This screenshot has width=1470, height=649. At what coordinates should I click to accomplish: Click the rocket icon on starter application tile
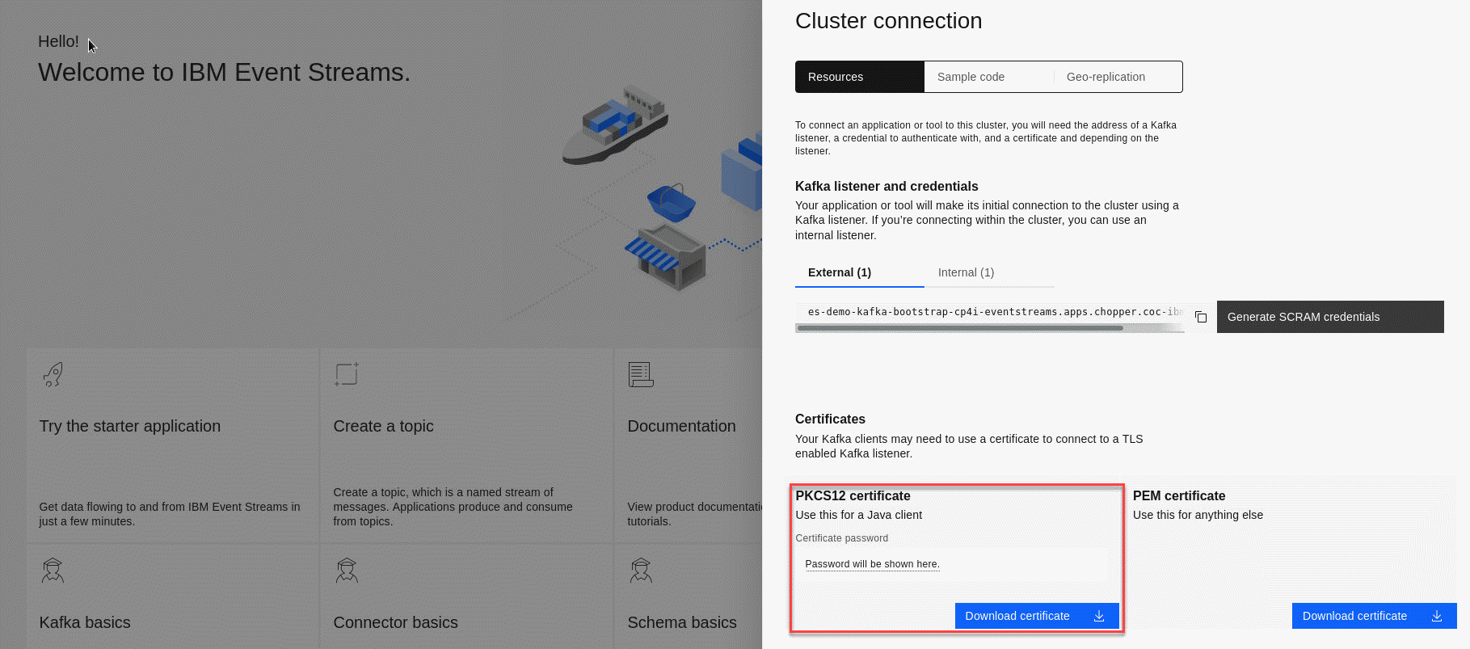[53, 374]
